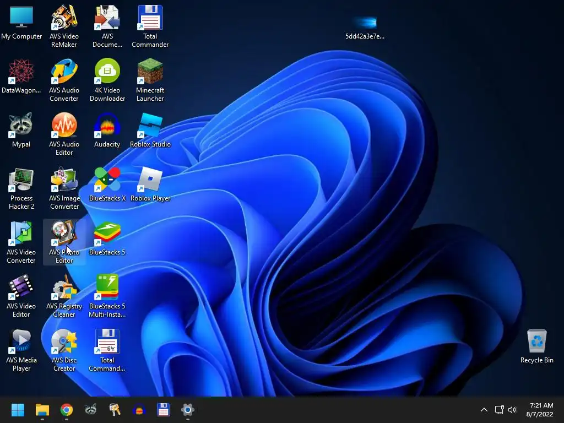The width and height of the screenshot is (564, 423).
Task: Launch BlueStacks X shortcut
Action: click(107, 184)
